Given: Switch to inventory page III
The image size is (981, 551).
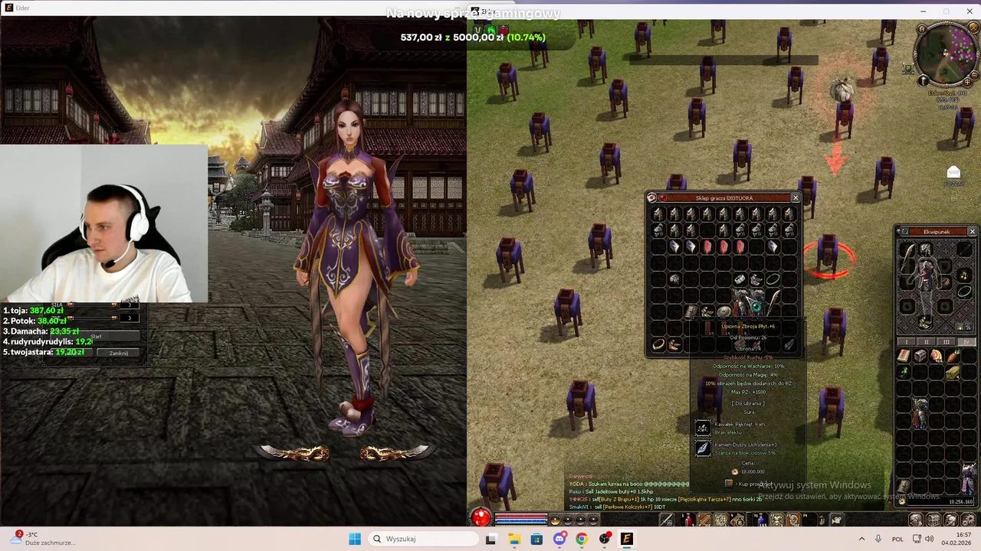Looking at the screenshot, I should pos(946,341).
